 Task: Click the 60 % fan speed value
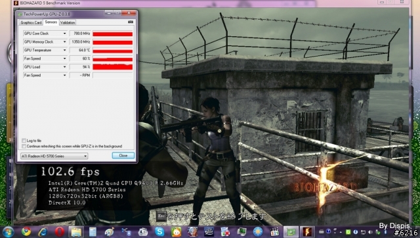coord(86,59)
